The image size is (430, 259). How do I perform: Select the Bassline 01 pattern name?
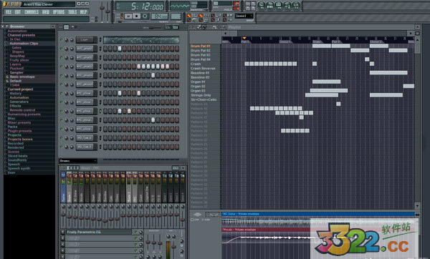200,73
